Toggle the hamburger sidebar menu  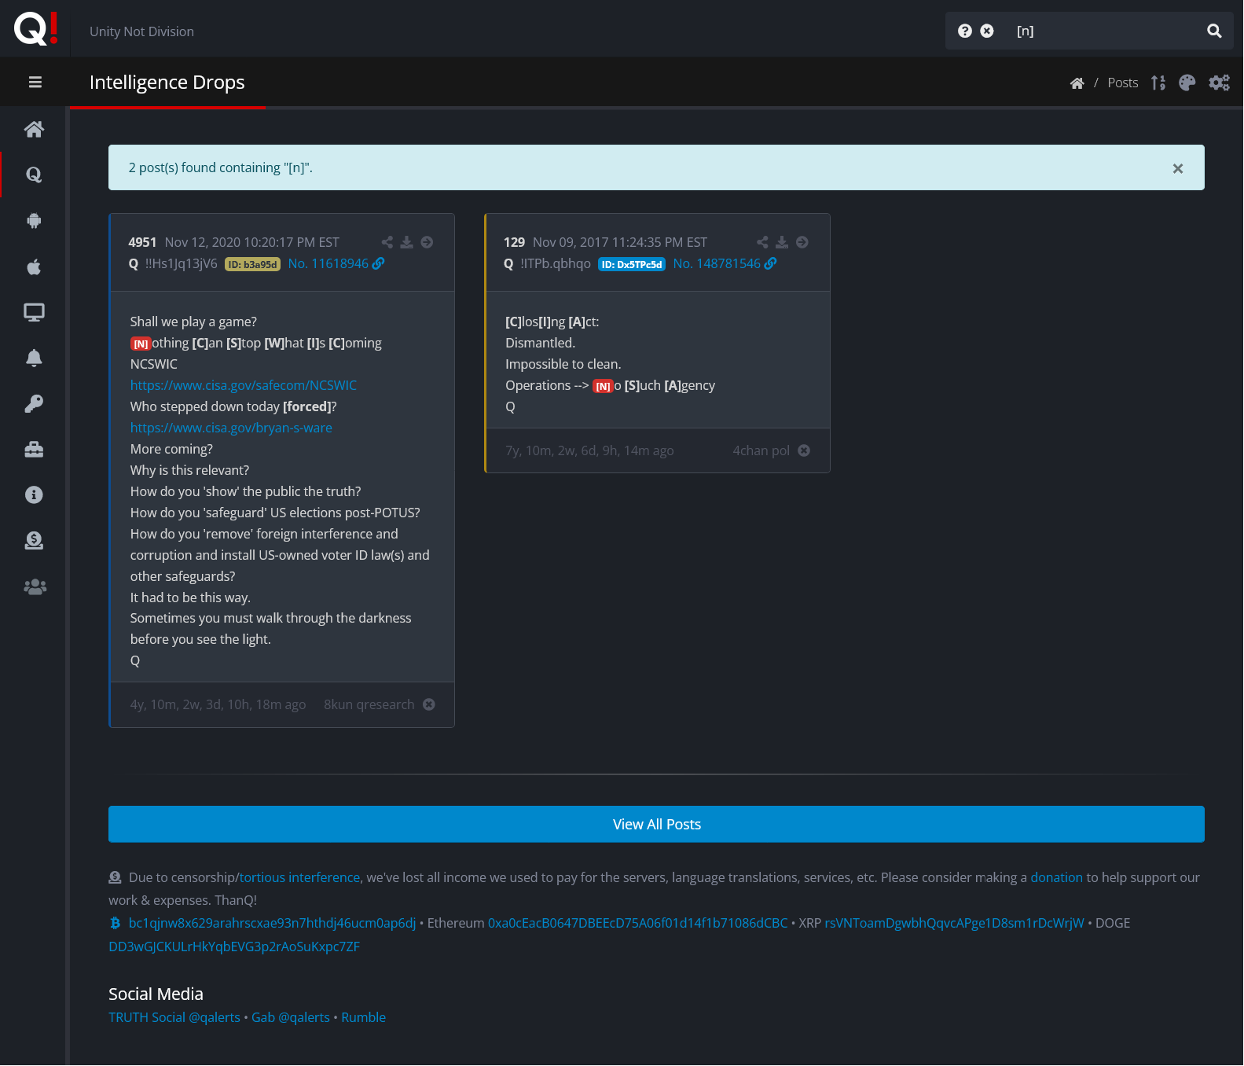[35, 82]
